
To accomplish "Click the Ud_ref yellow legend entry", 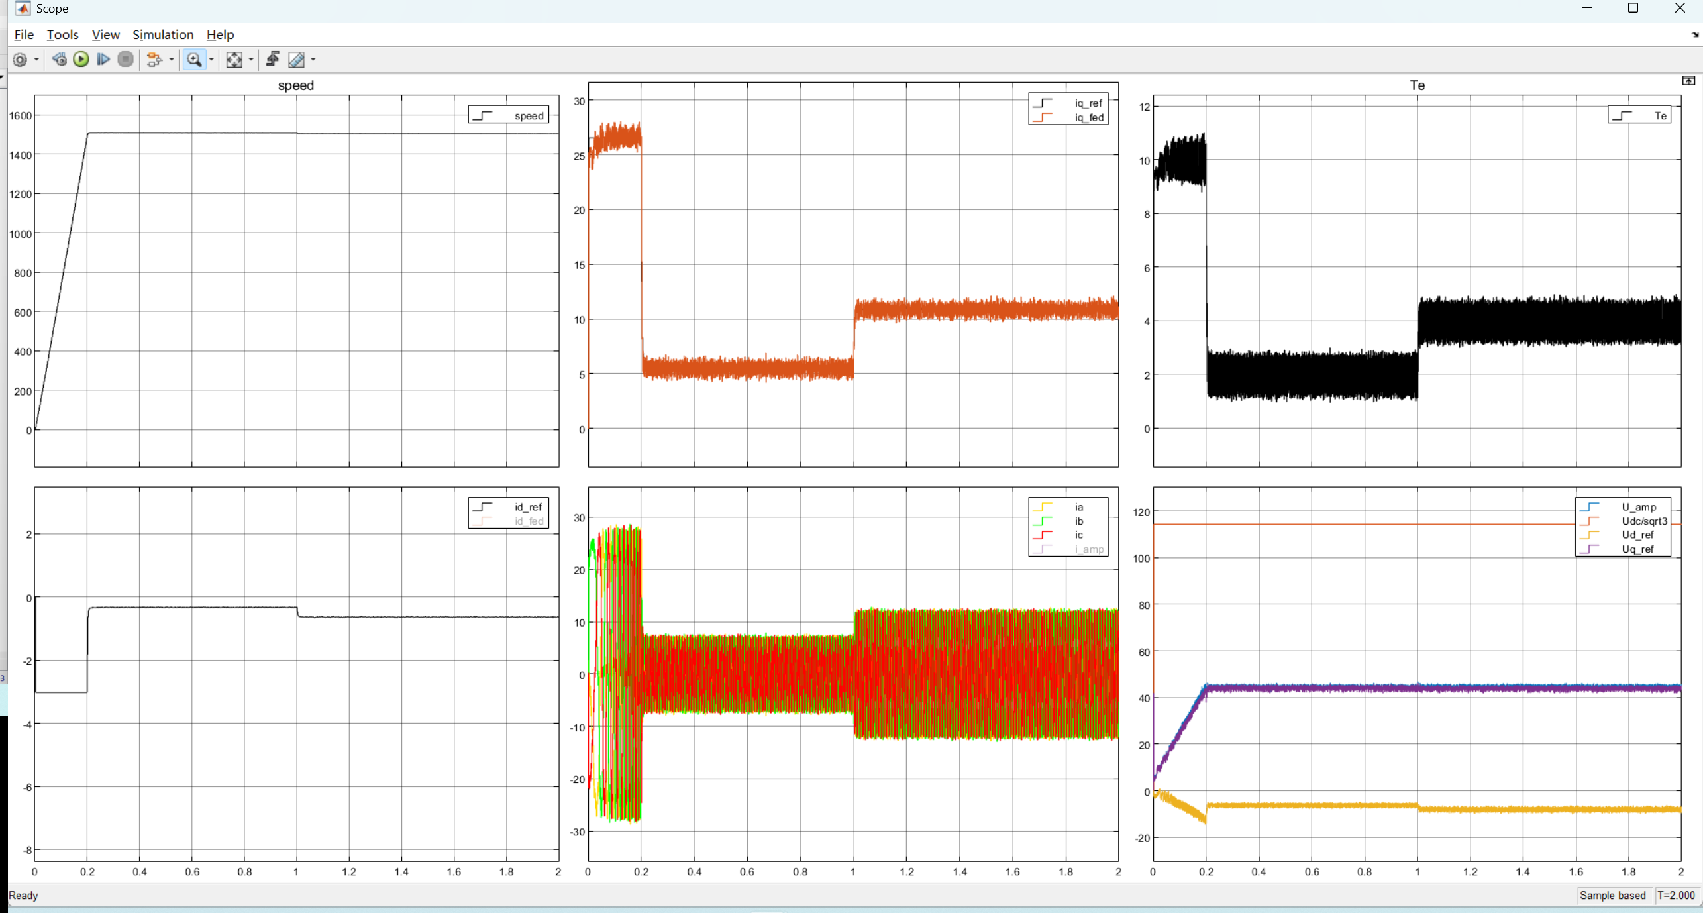I will click(x=1637, y=535).
